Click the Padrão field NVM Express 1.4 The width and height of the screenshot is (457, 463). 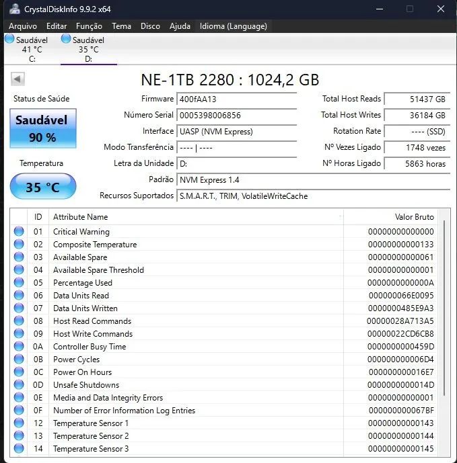313,180
